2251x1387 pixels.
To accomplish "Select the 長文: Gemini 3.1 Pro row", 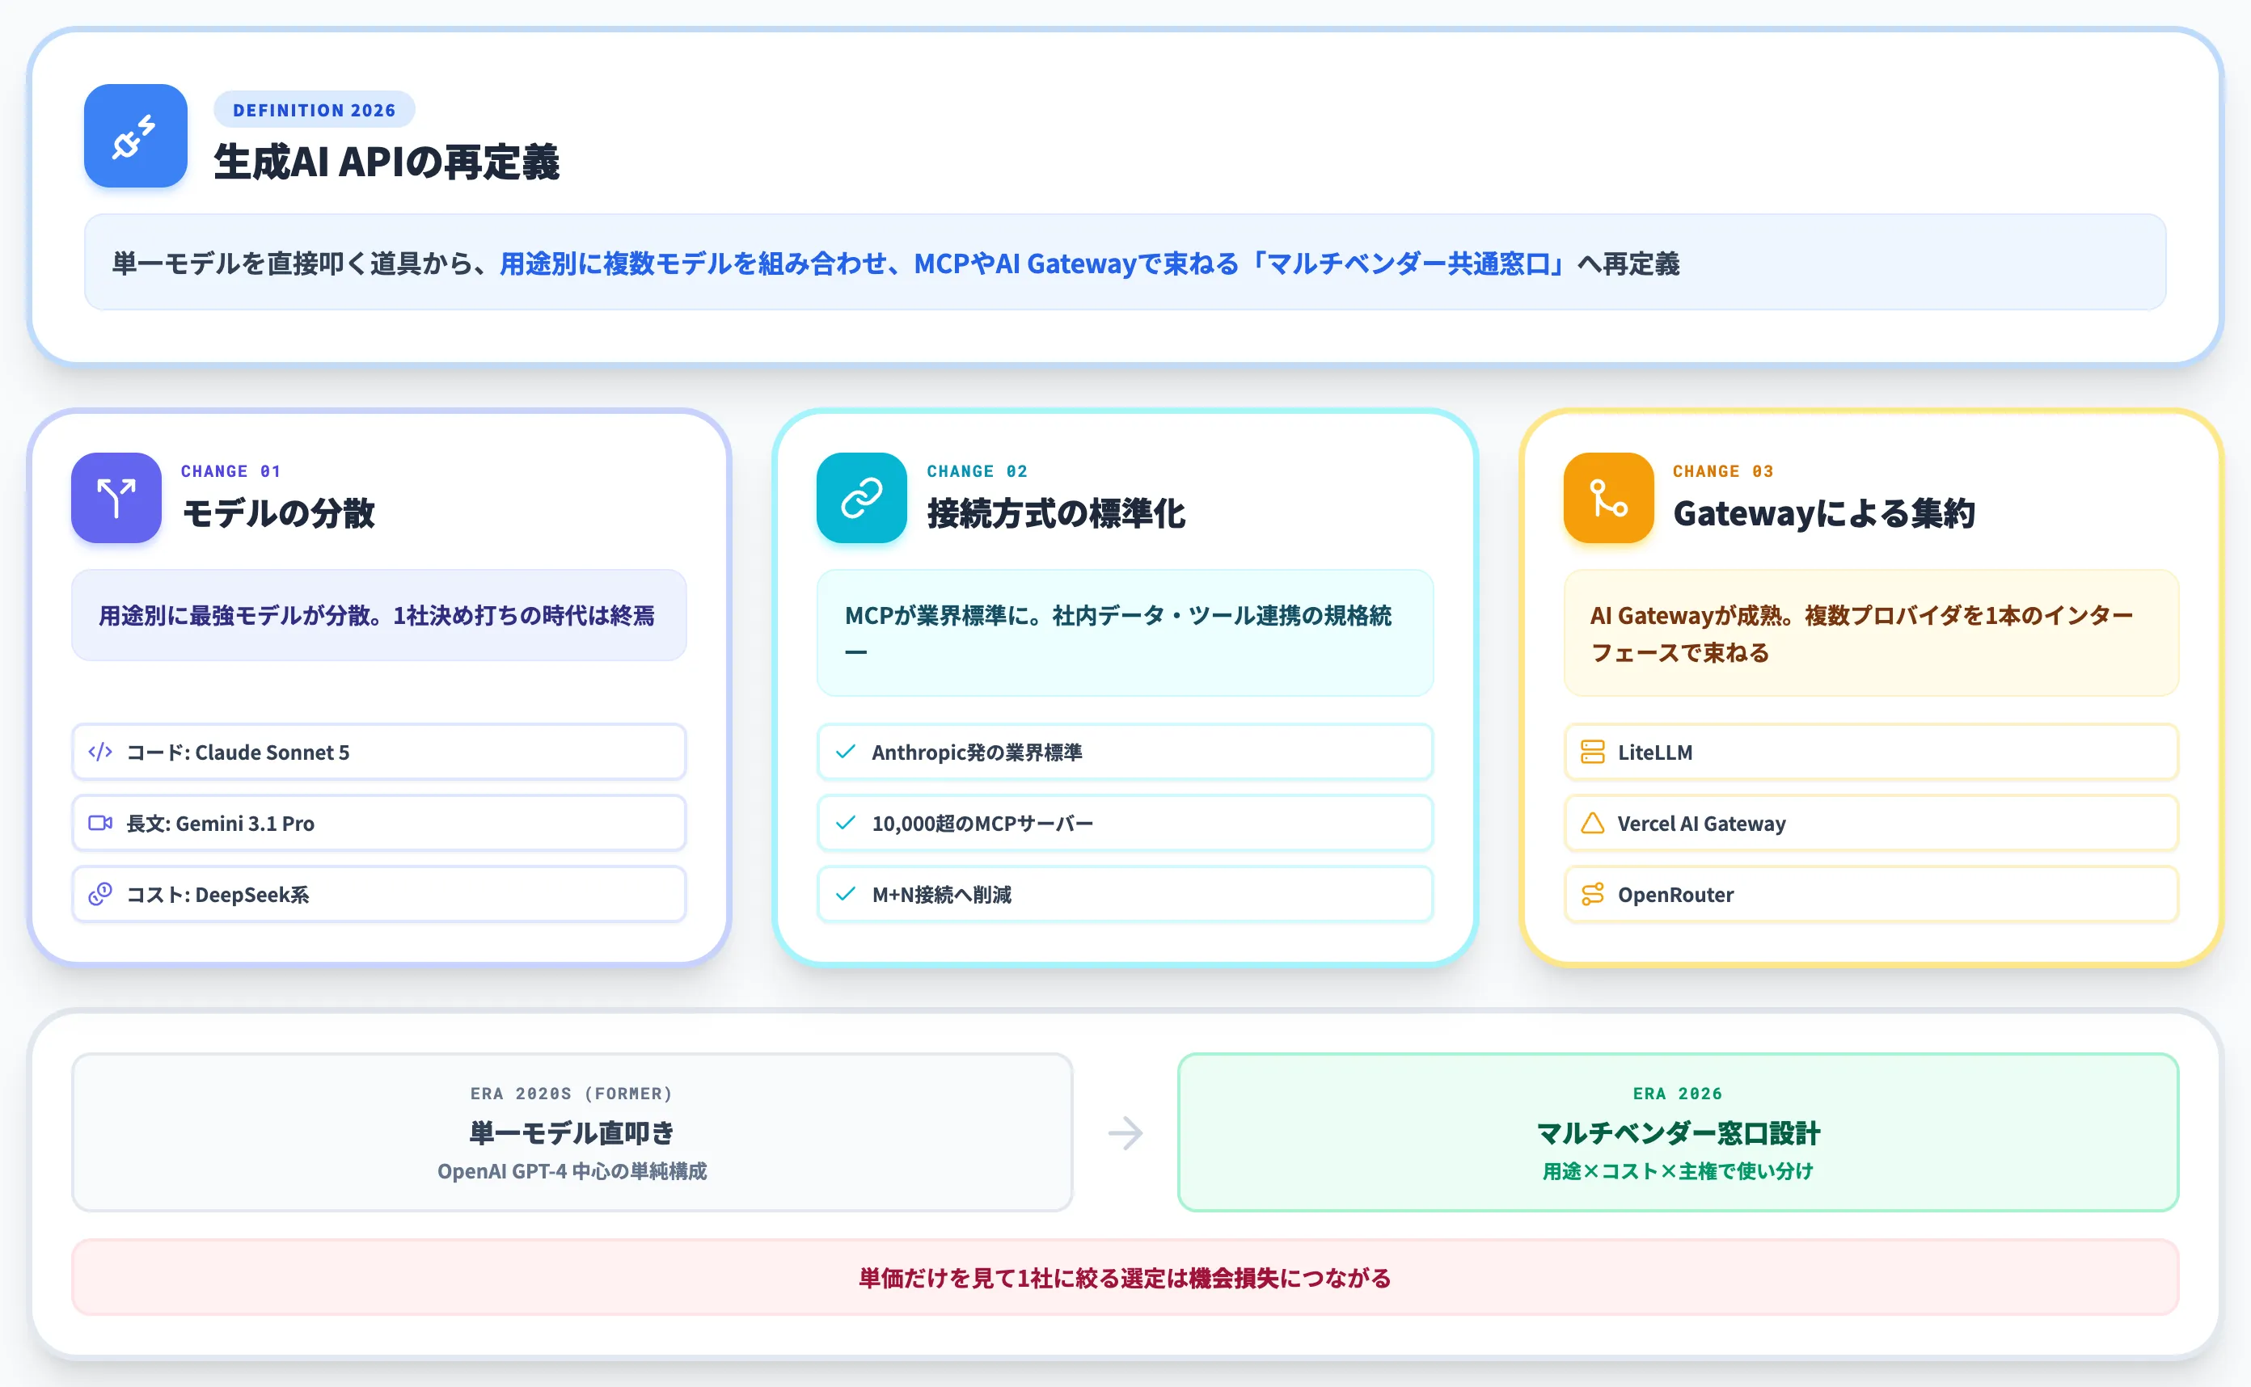I will pos(378,823).
